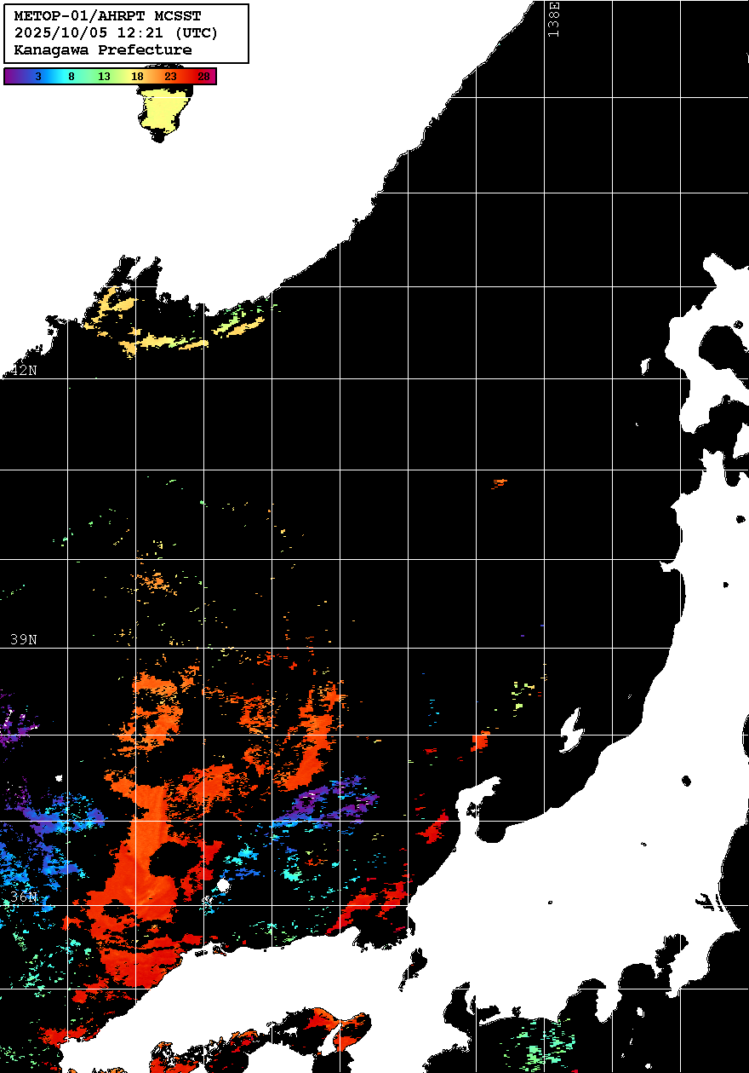Viewport: 749px width, 1073px height.
Task: Click the 36N latitude label
Action: 24,897
